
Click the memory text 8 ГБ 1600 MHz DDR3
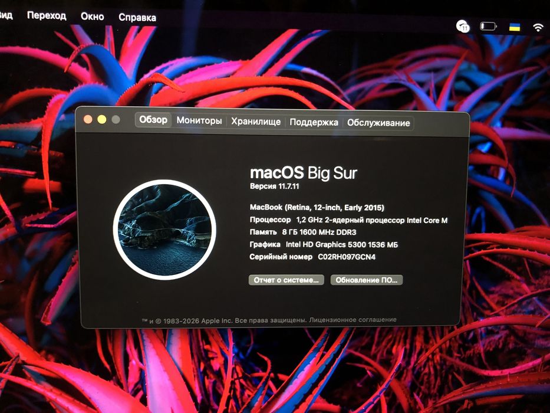click(319, 232)
